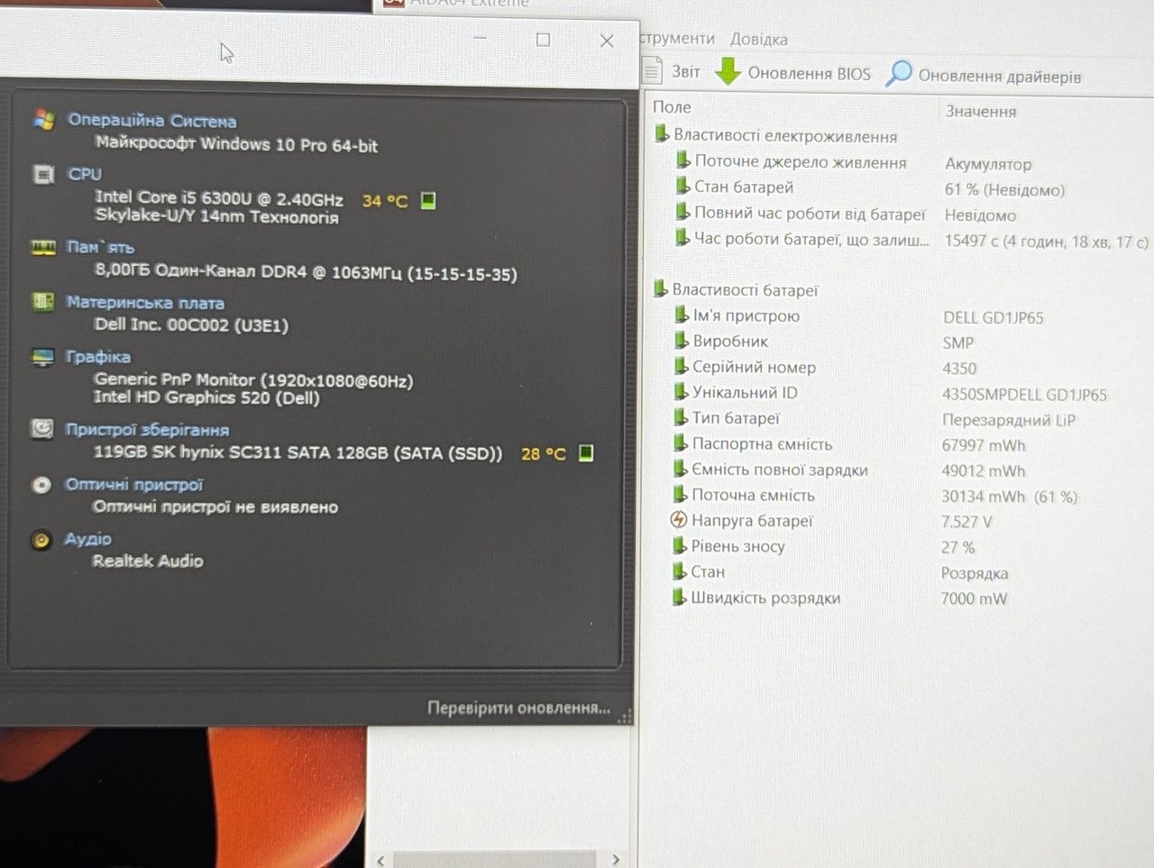Image resolution: width=1154 pixels, height=868 pixels.
Task: Click the horizontal scrollbar right arrow
Action: (616, 859)
